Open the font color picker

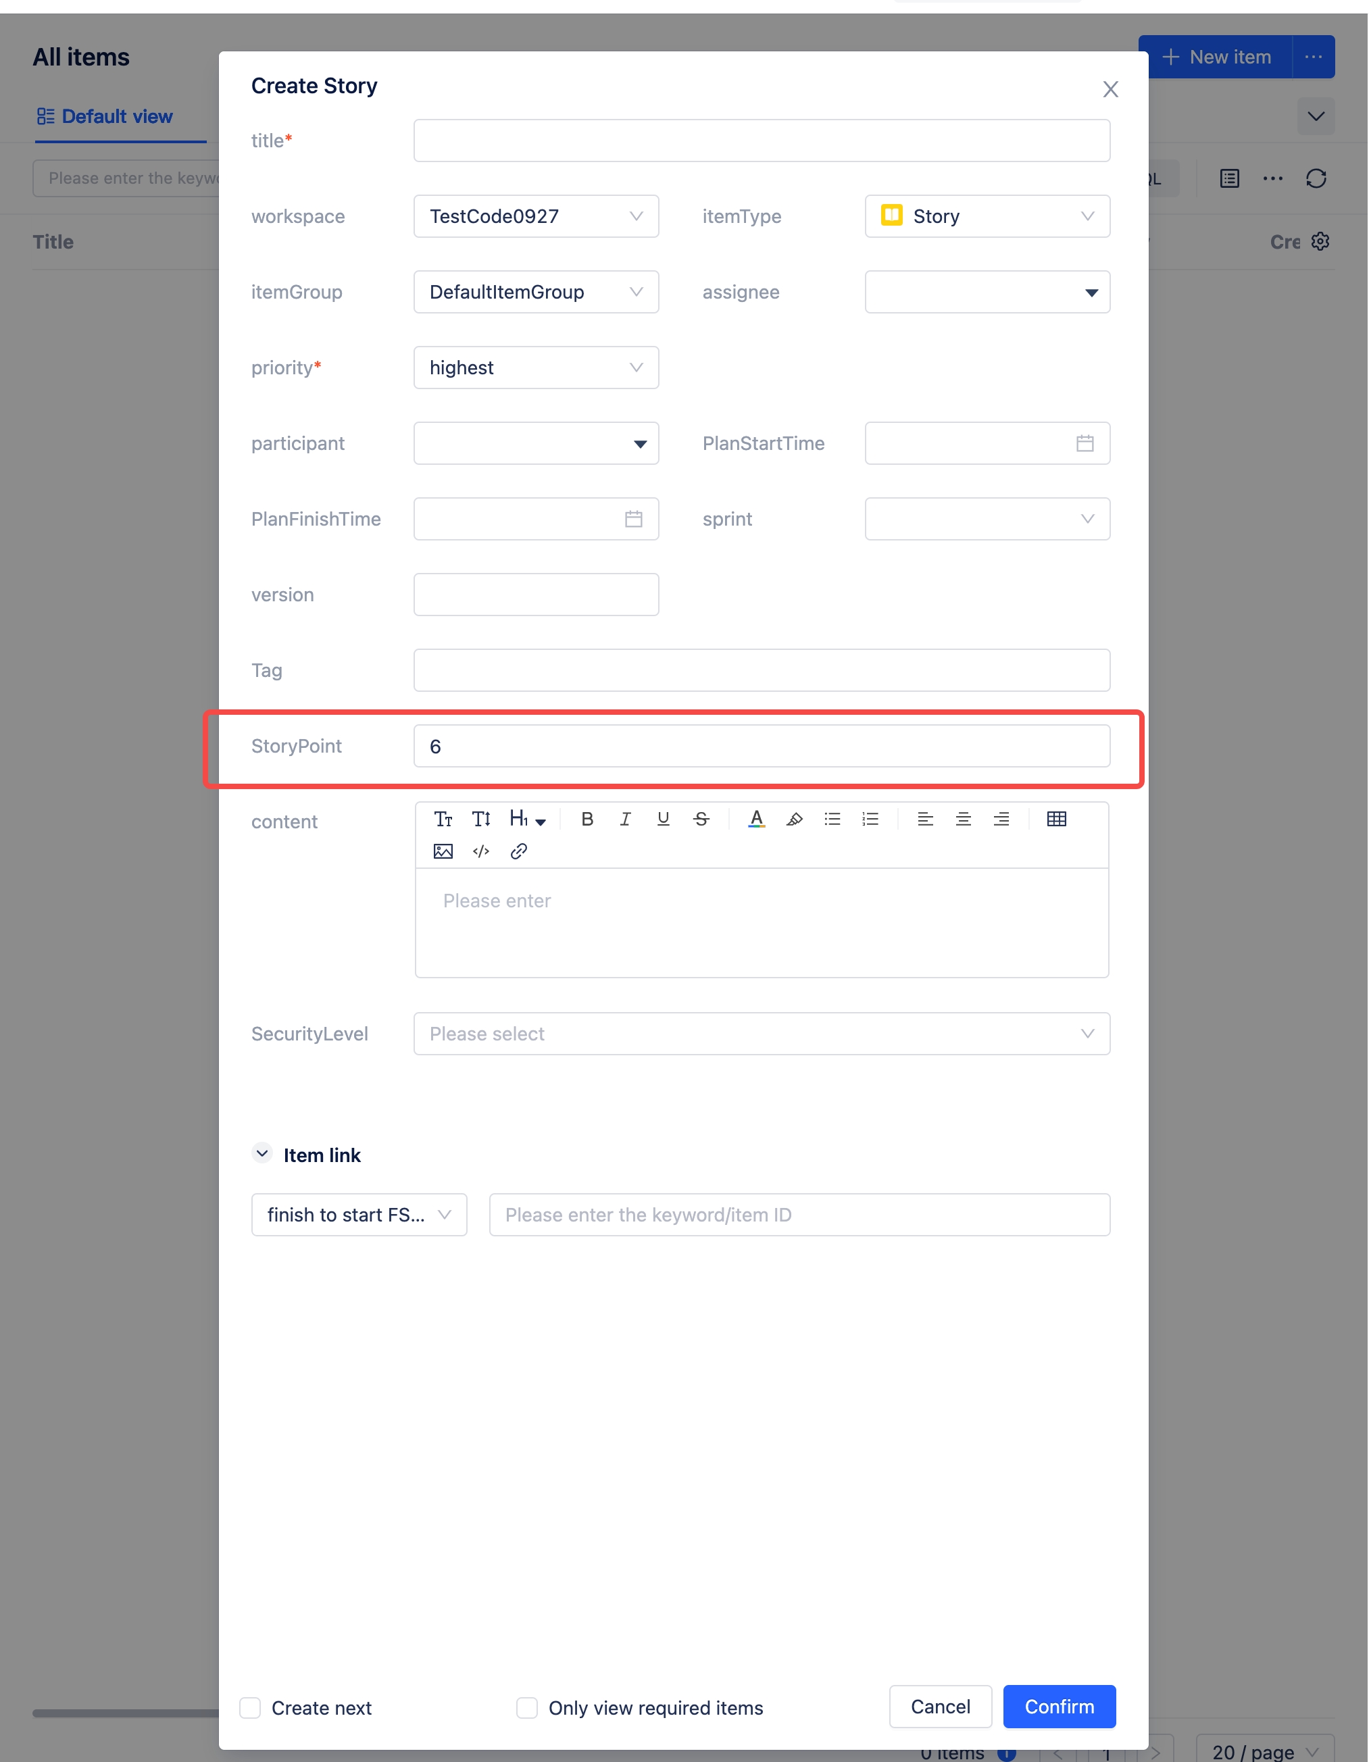(x=756, y=819)
